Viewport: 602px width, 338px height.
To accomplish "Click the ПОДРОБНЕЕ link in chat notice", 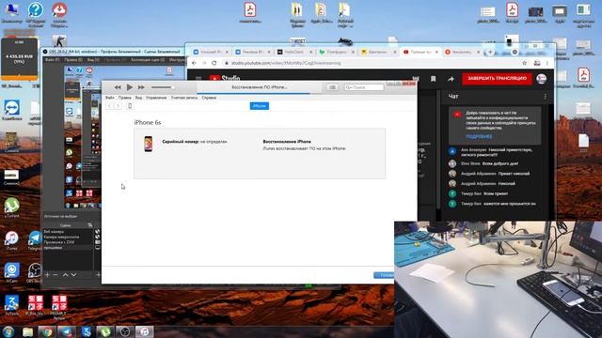I will coord(479,136).
